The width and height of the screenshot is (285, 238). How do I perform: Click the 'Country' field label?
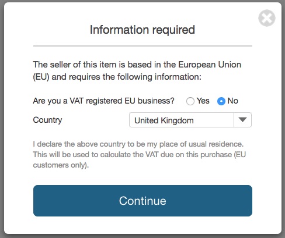coord(47,120)
